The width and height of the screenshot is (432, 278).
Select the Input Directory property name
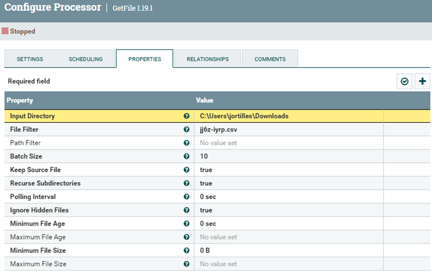pyautogui.click(x=33, y=116)
